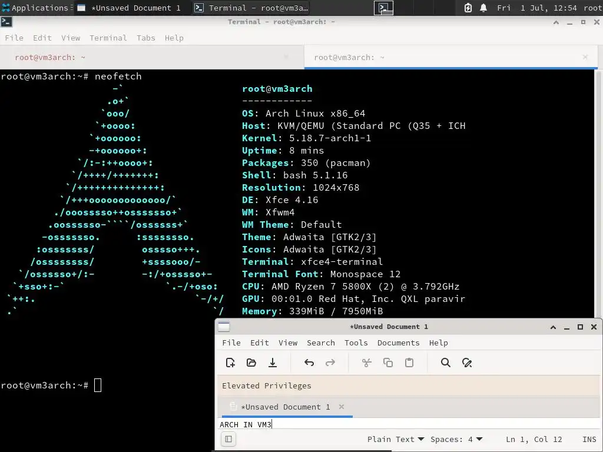The image size is (603, 452).
Task: Open Find and Replace icon
Action: pyautogui.click(x=467, y=363)
